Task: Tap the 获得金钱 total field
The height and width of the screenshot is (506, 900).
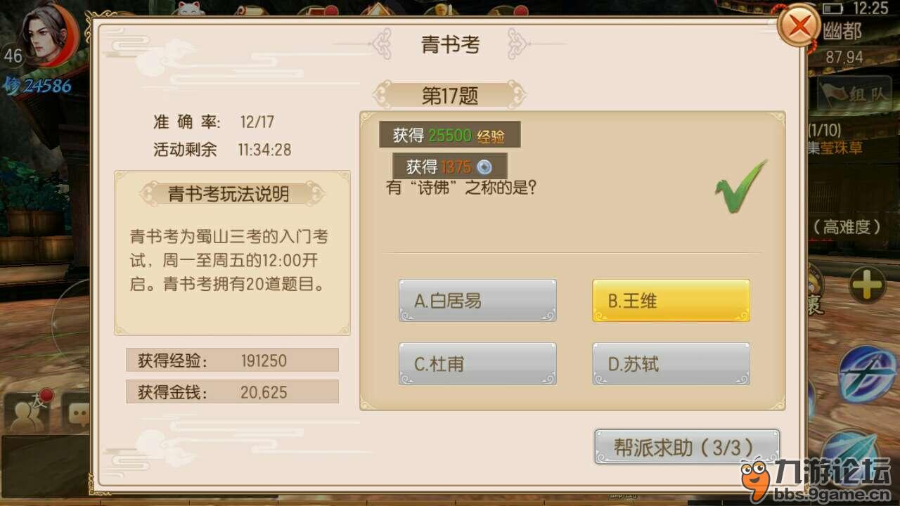Action: (x=232, y=391)
